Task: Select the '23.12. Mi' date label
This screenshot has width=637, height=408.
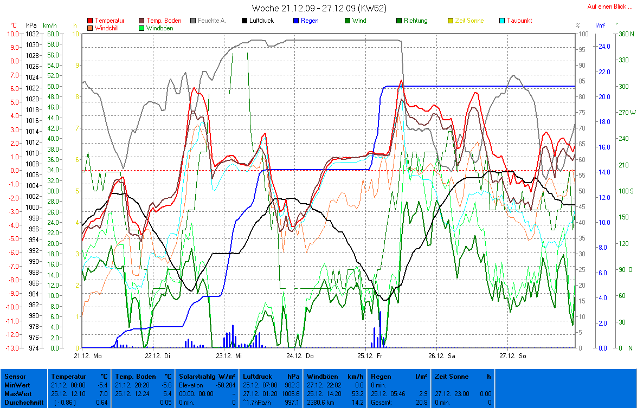Action: (x=228, y=356)
